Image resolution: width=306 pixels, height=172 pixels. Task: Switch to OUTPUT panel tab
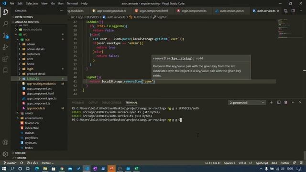click(93, 103)
